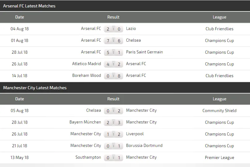Click the 0:2 Chelsea-City score
This screenshot has height=167, width=250.
113,111
